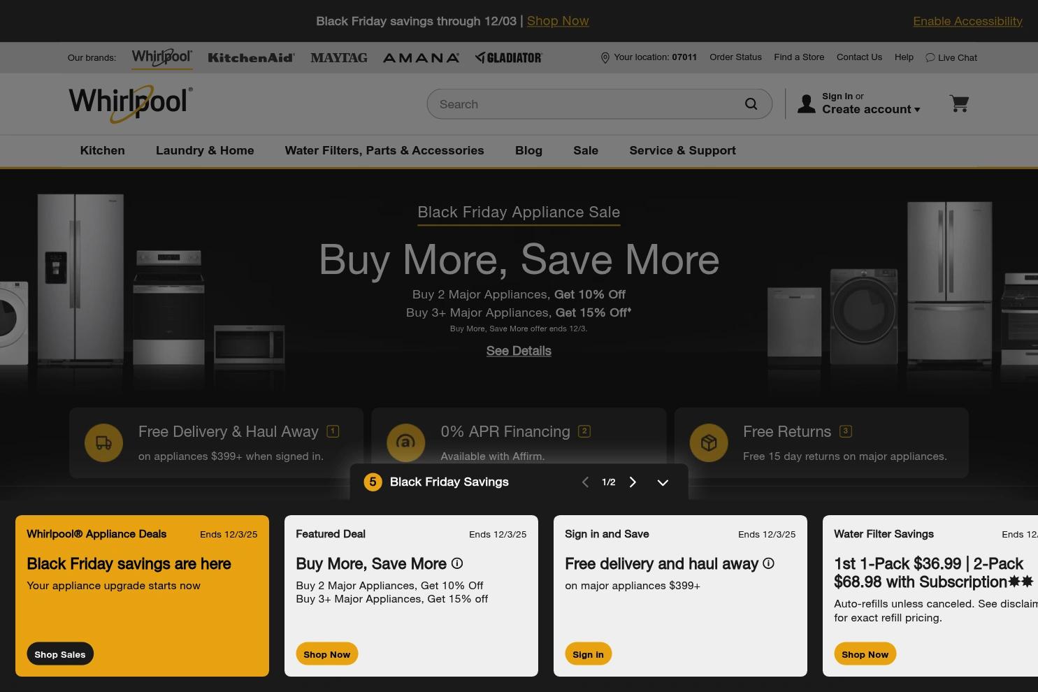Open the Service & Support menu

coord(683,150)
